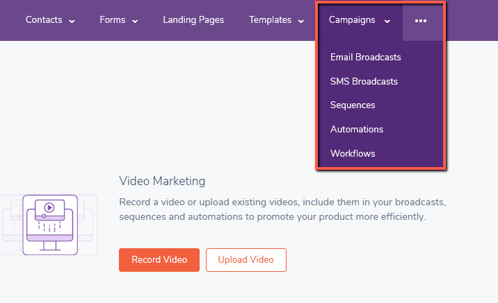Screen dimensions: 498x303
Task: Collapse the Campaigns dropdown chevron
Action: pos(387,21)
